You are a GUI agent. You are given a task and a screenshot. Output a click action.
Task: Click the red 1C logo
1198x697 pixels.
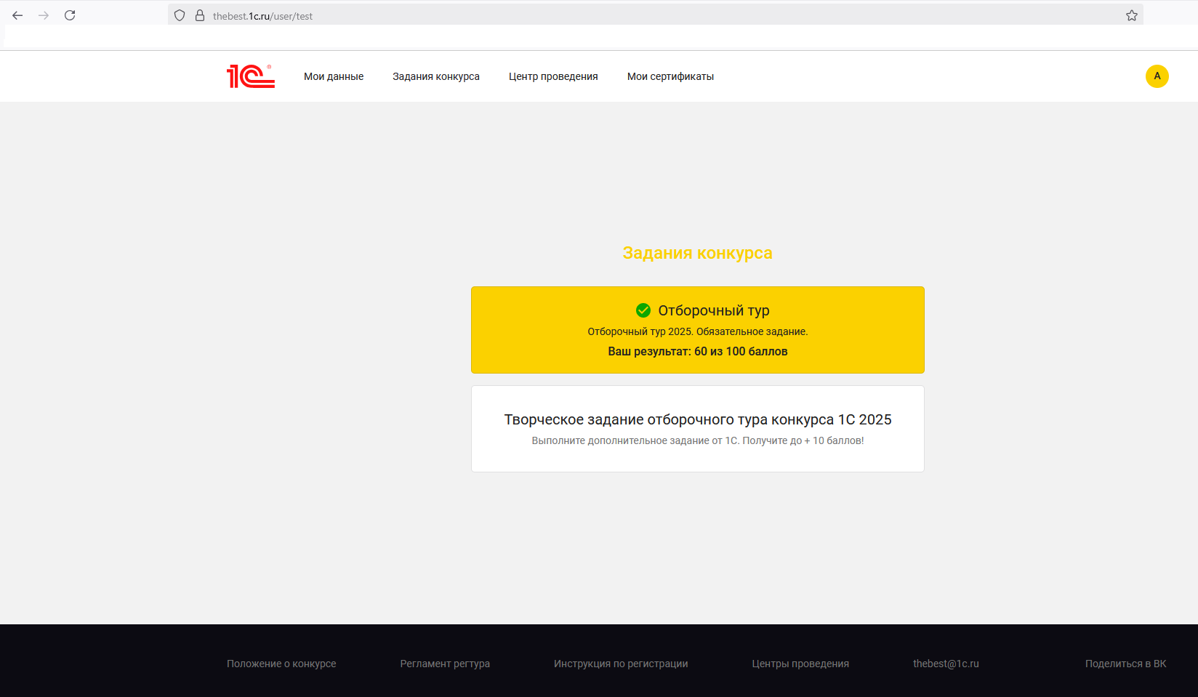(x=251, y=76)
